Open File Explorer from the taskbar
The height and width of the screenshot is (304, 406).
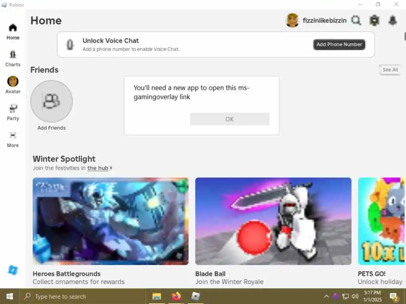coord(157,296)
